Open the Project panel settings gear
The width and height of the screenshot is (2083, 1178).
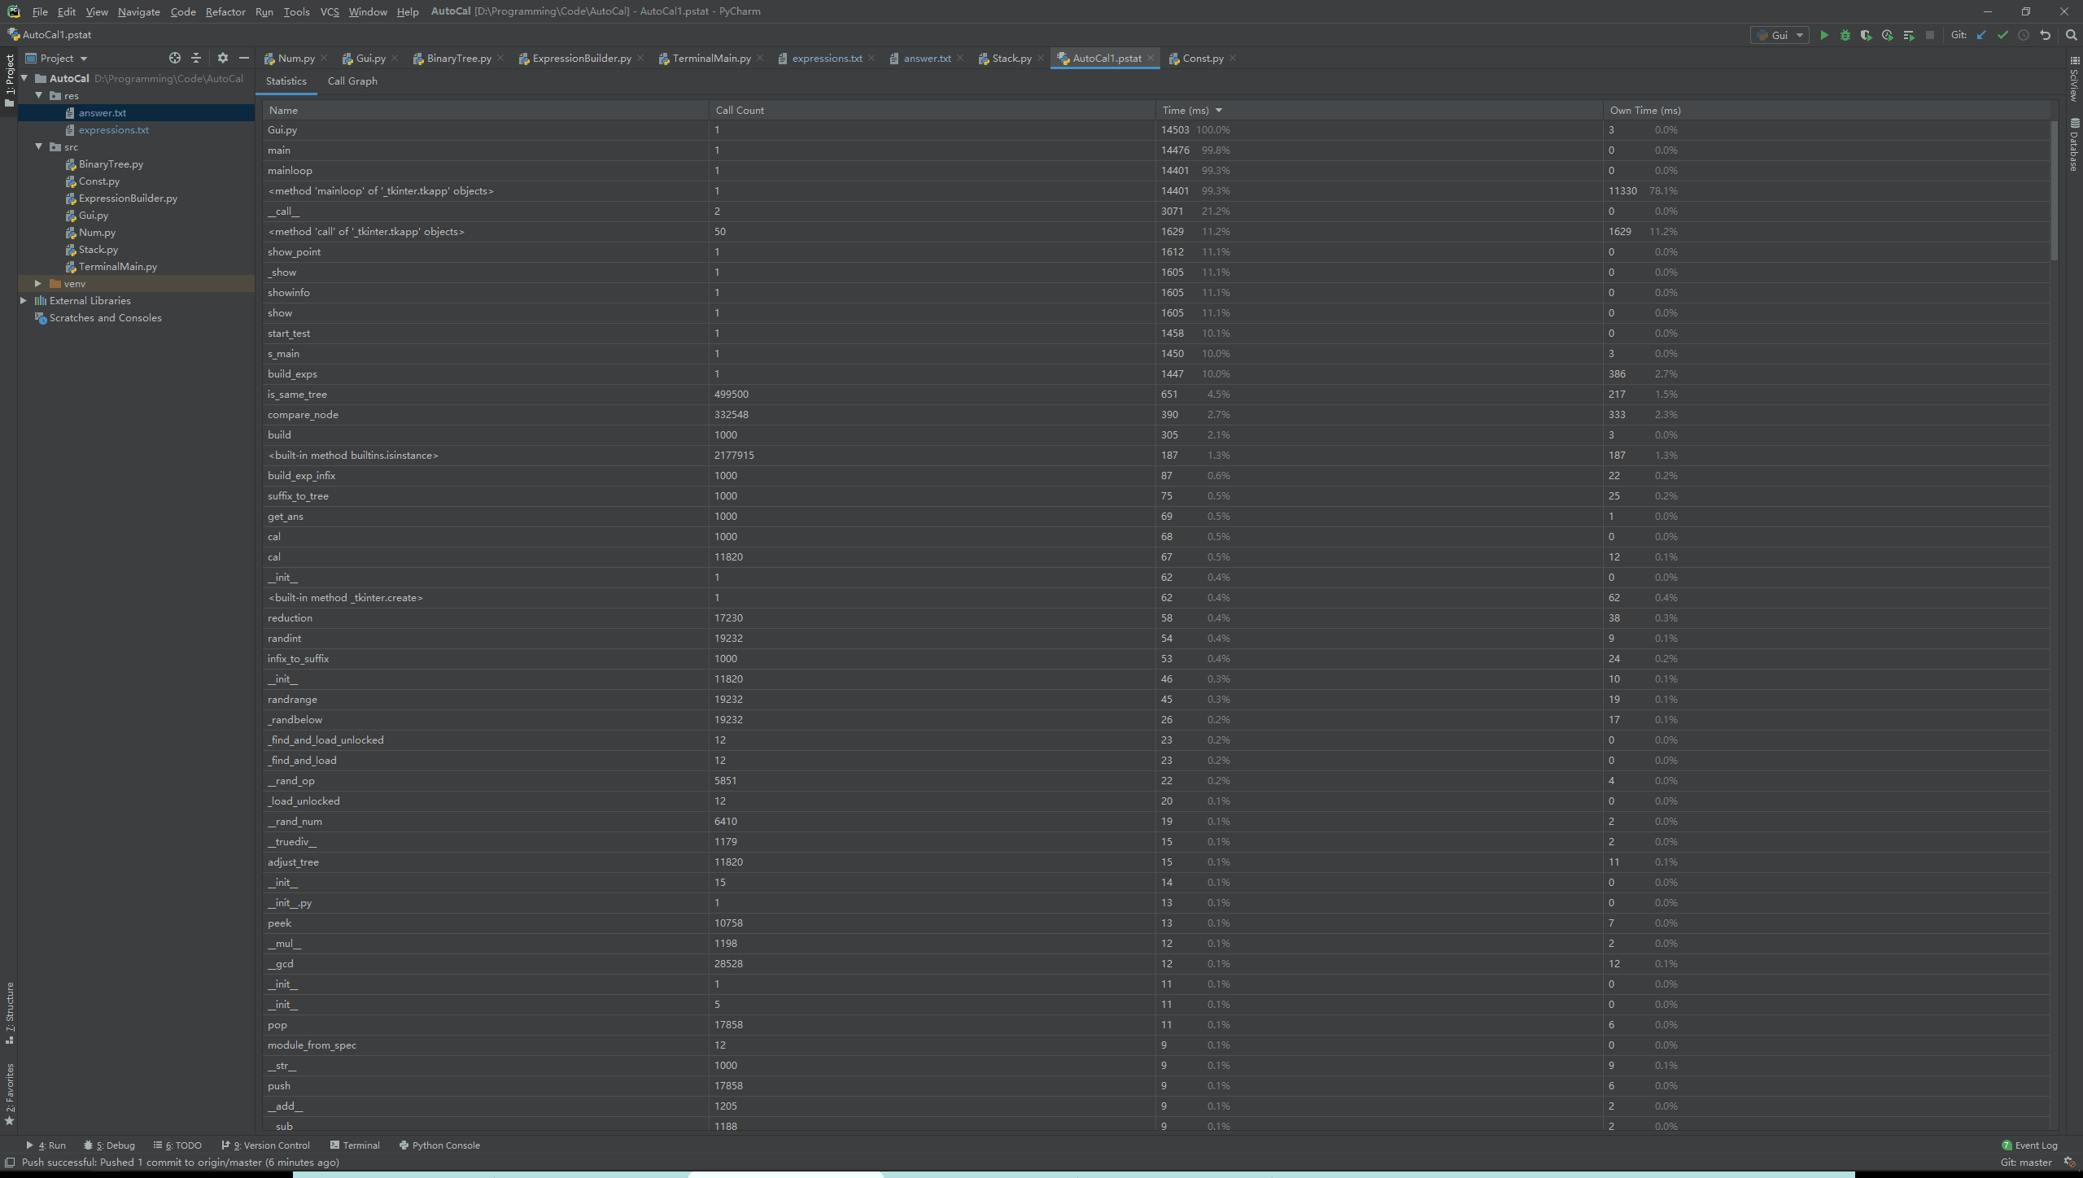point(222,58)
